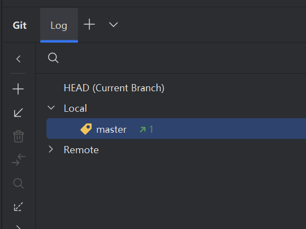Click the New Branch plus icon in sidebar
The height and width of the screenshot is (229, 306).
pos(18,89)
